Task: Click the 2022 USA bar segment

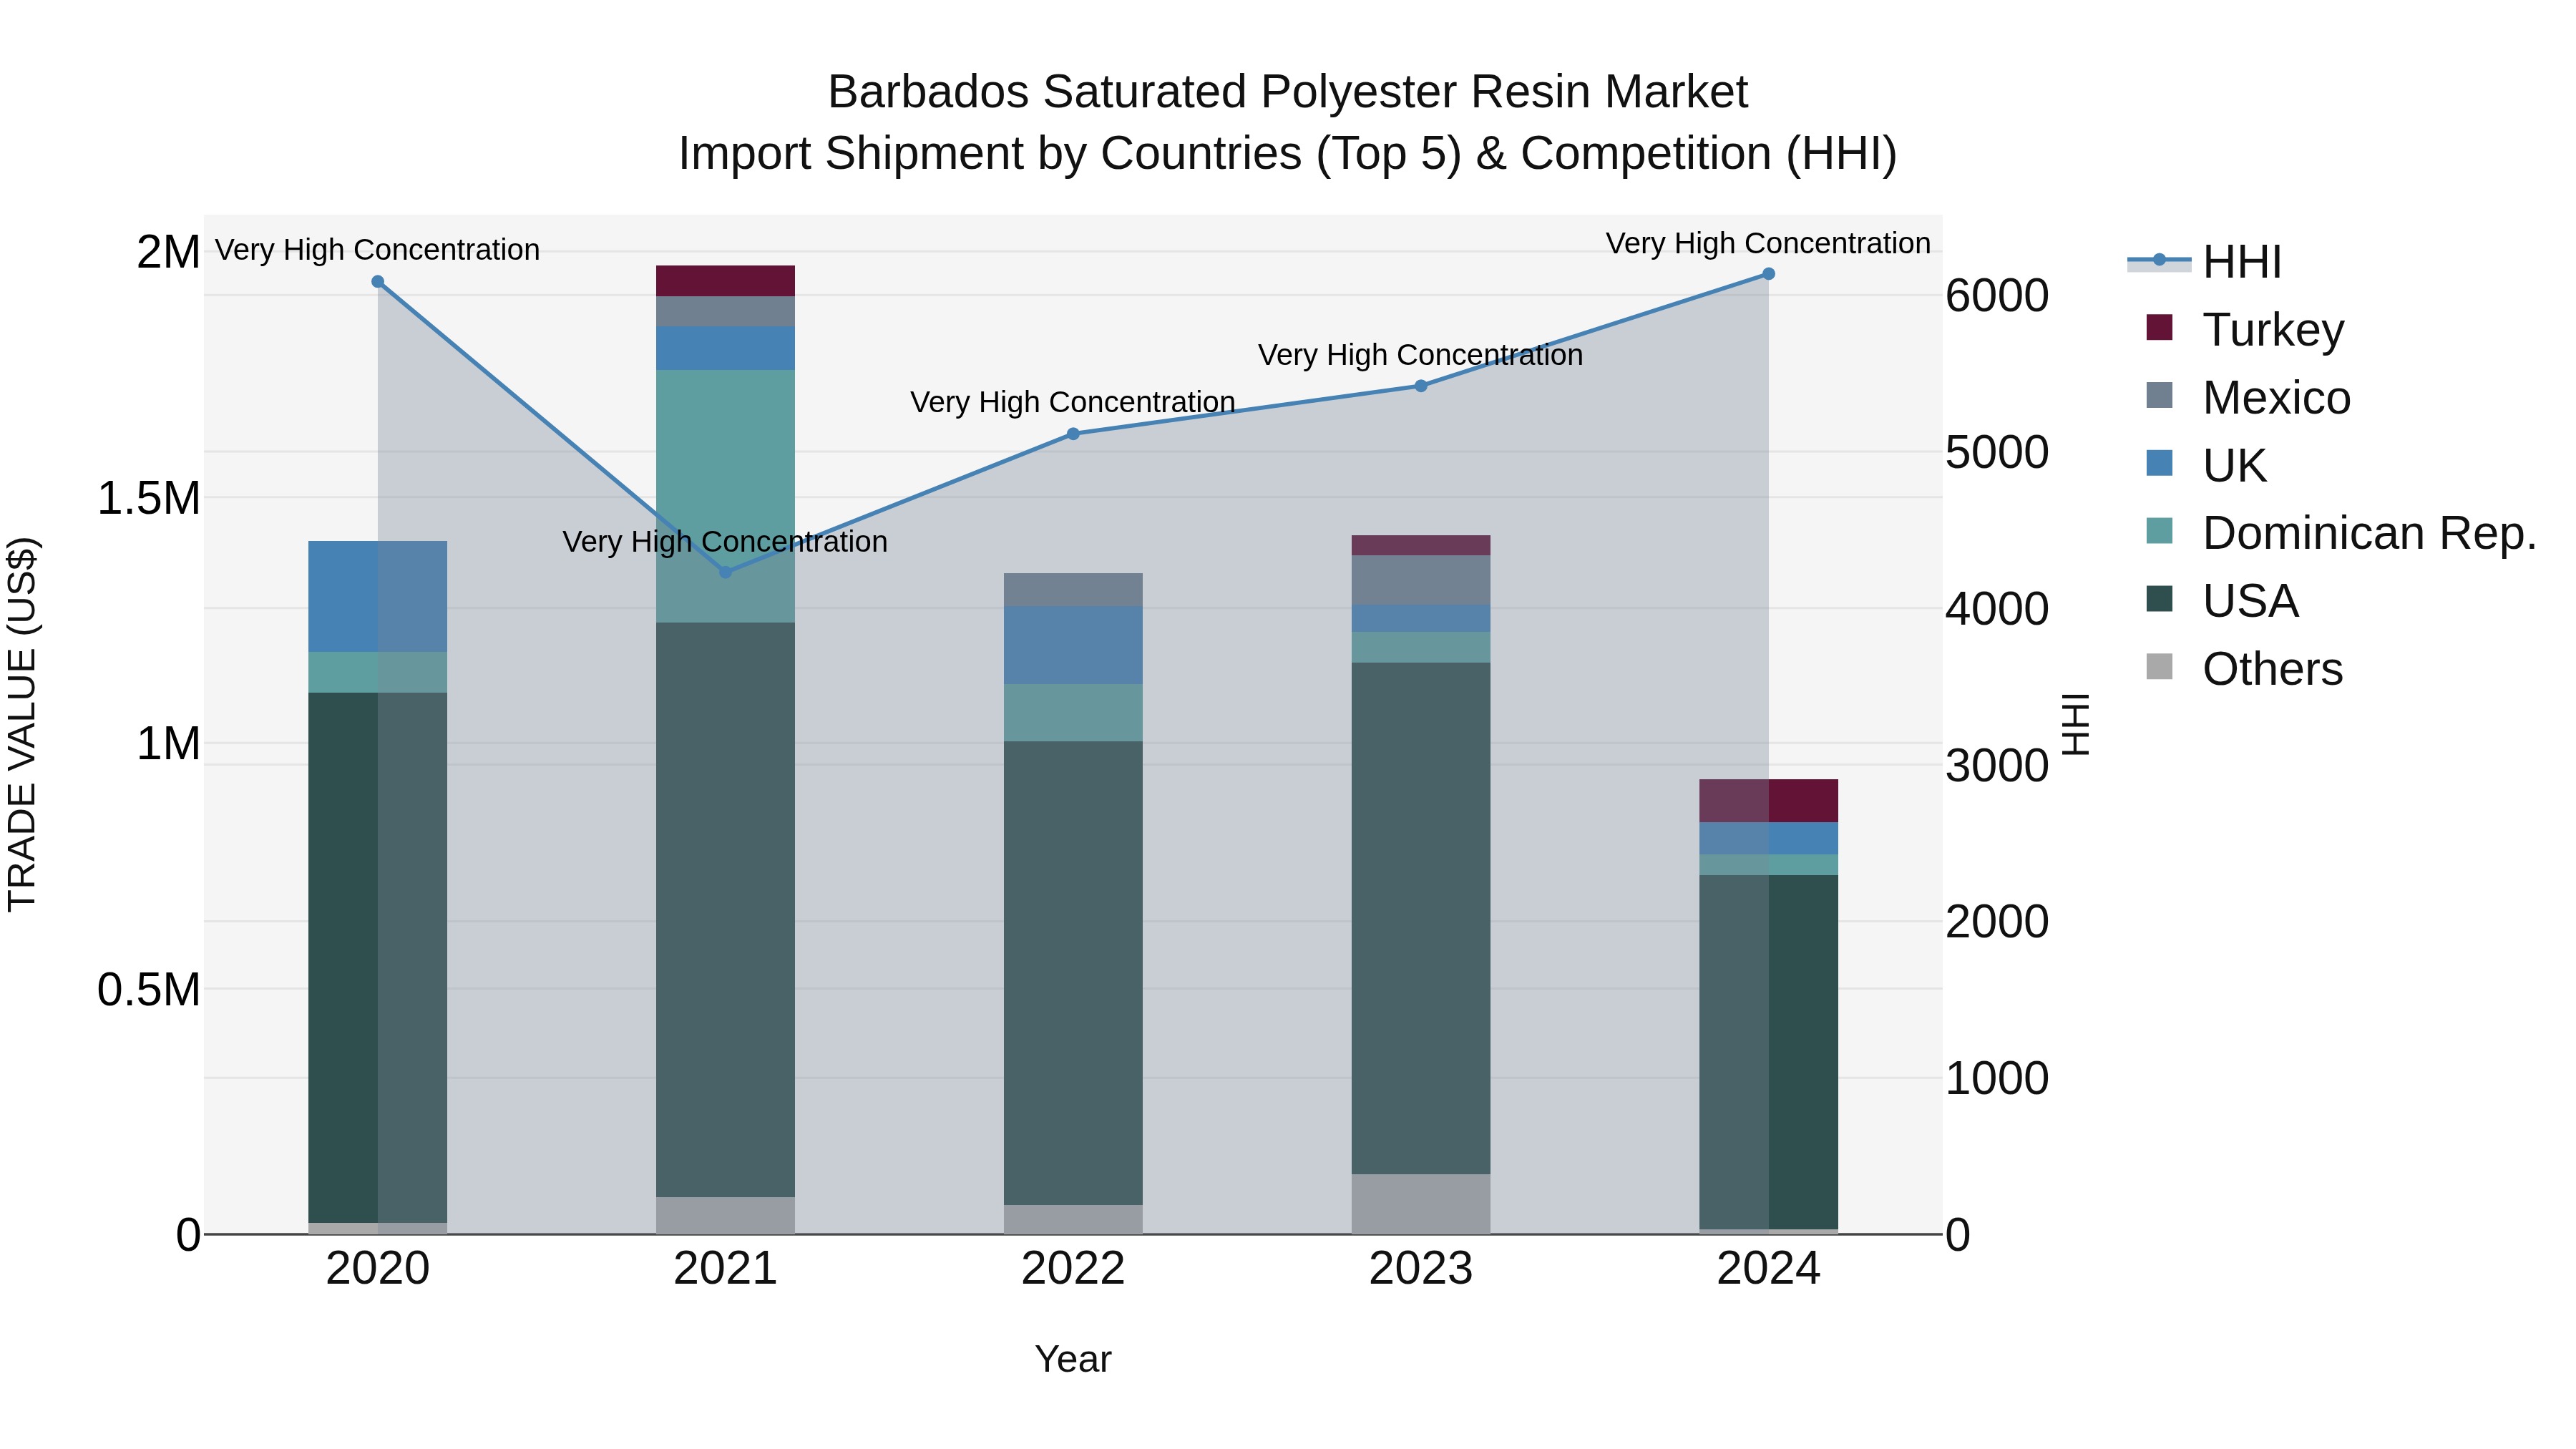Action: pos(1073,973)
